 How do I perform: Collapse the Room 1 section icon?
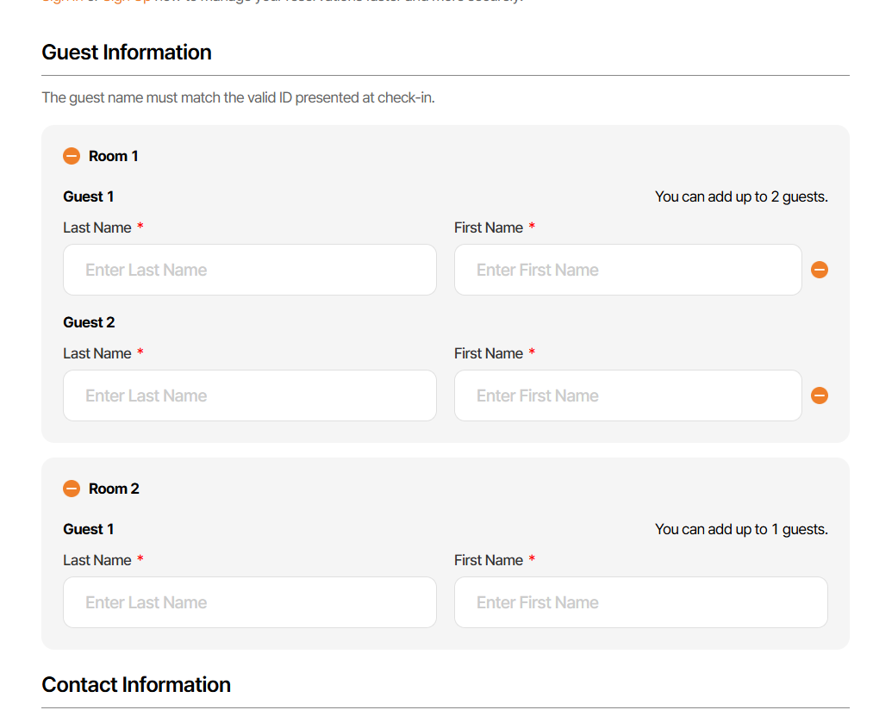click(72, 156)
